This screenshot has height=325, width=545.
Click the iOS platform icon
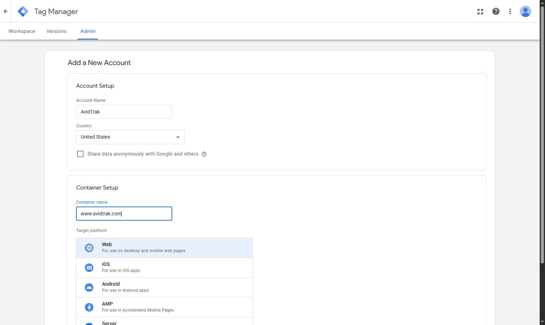tap(89, 268)
